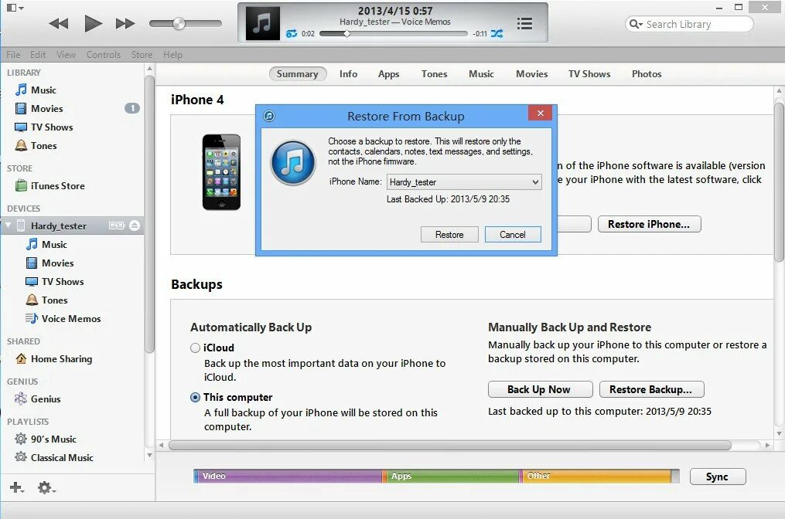The image size is (785, 519).
Task: Click the rewind previous track button
Action: coord(59,23)
